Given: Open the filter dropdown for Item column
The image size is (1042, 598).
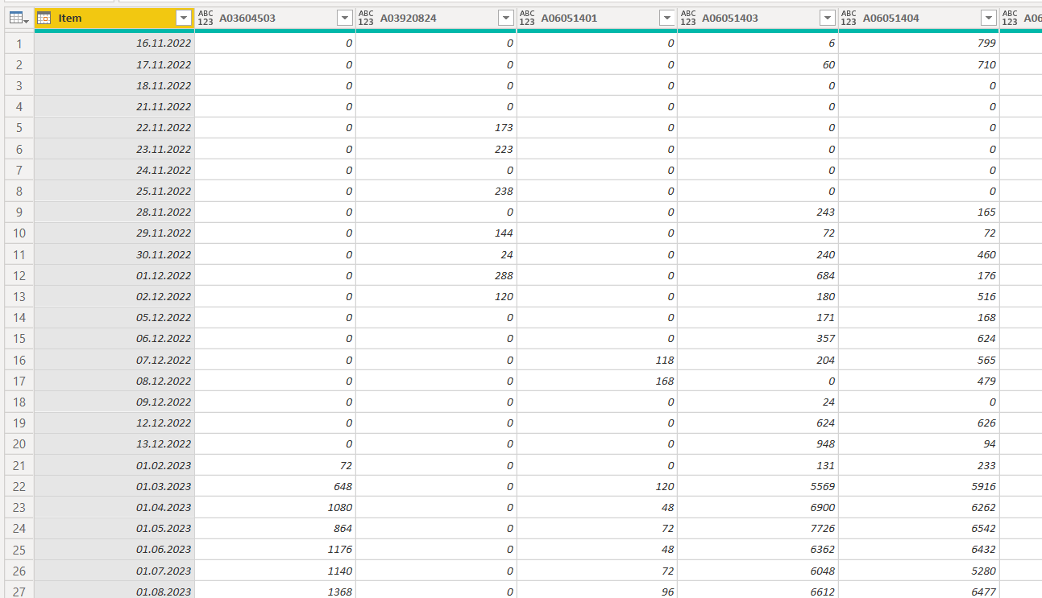Looking at the screenshot, I should click(x=184, y=18).
